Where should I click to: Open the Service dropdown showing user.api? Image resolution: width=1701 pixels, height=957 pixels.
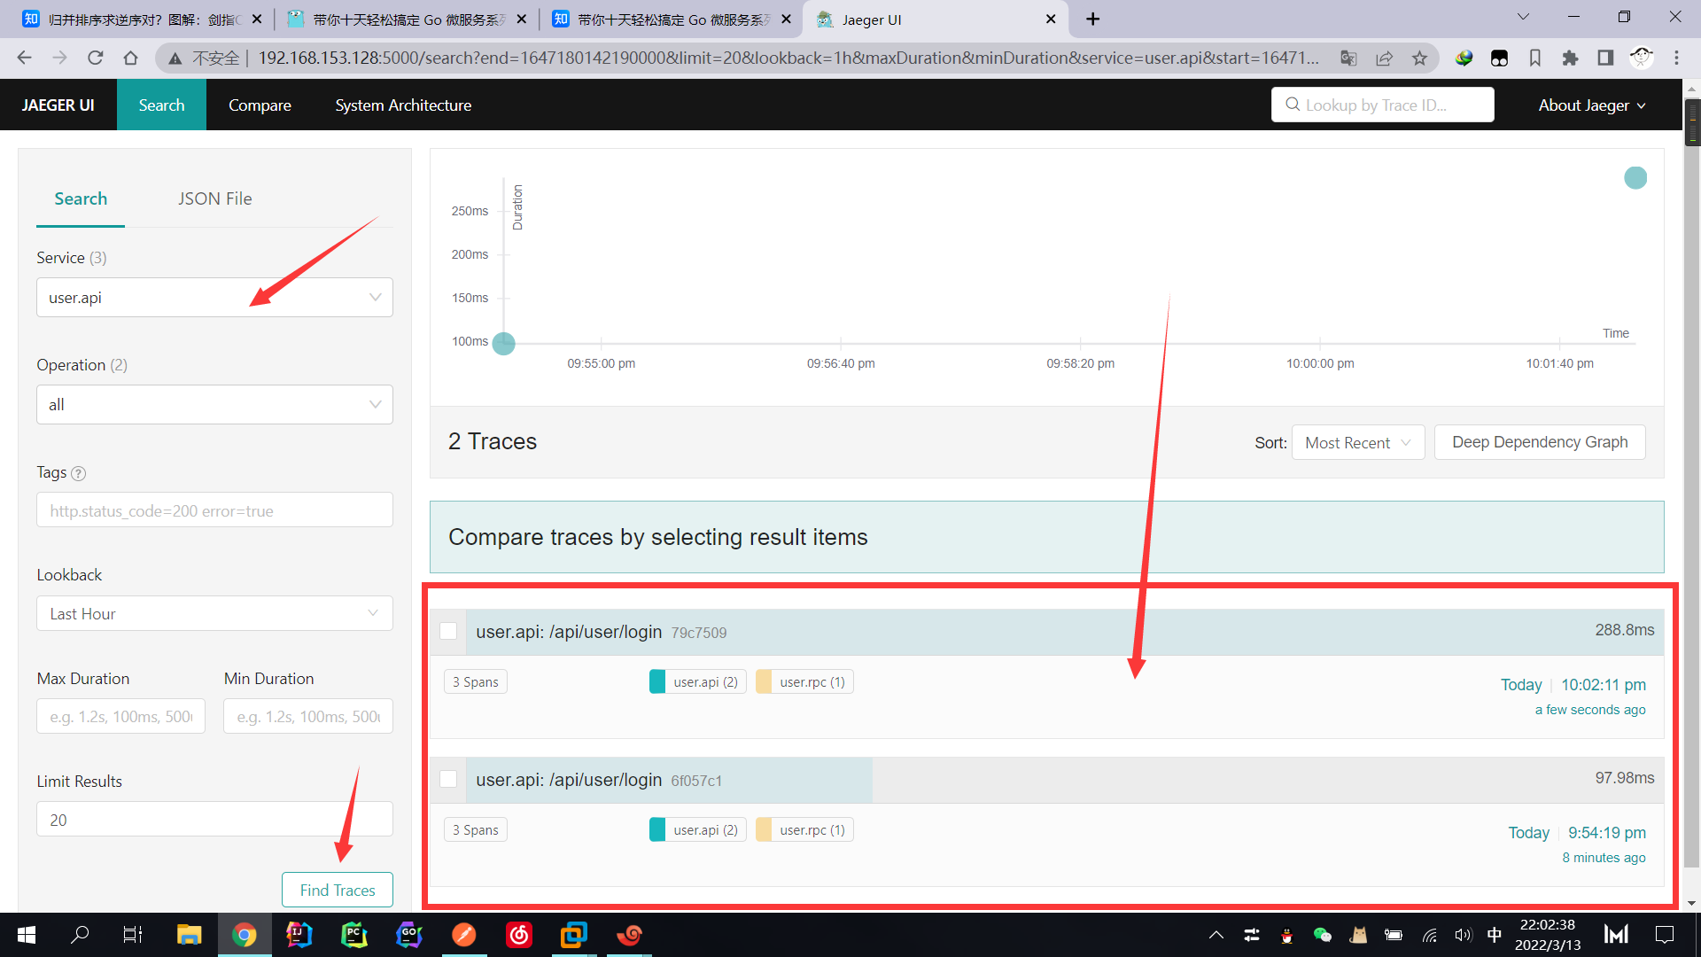click(214, 298)
